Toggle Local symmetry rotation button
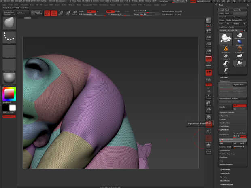251x188 pixels. click(x=208, y=73)
